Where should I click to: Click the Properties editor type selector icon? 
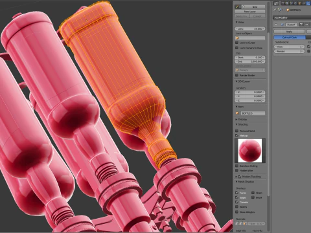276,3
